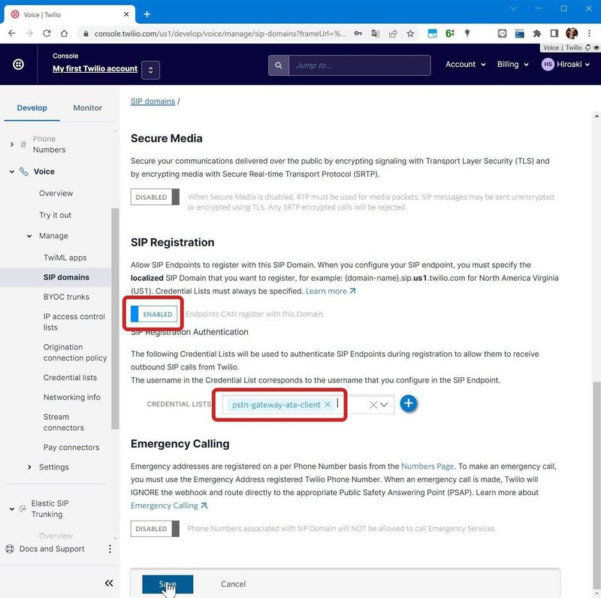The height and width of the screenshot is (598, 601).
Task: Expand the Credential Lists dropdown arrow
Action: [384, 405]
